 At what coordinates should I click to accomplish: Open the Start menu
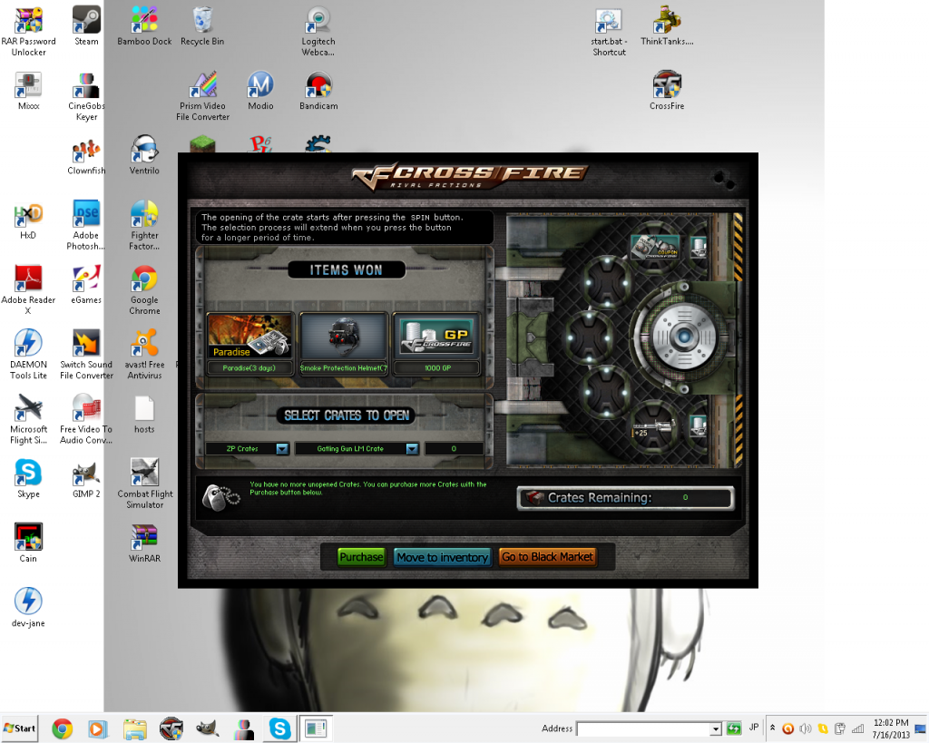tap(18, 728)
